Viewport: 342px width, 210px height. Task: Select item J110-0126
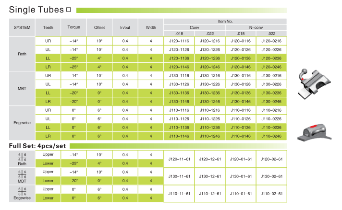tap(241, 119)
